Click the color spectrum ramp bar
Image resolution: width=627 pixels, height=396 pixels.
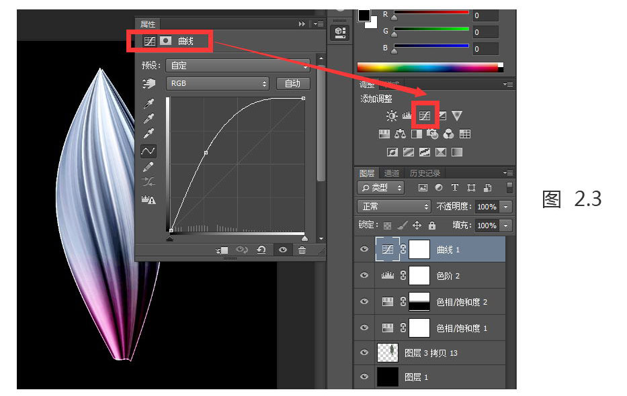[430, 68]
